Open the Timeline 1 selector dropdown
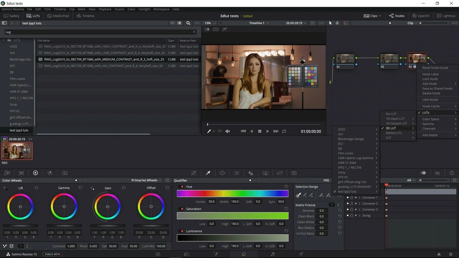 (x=259, y=23)
